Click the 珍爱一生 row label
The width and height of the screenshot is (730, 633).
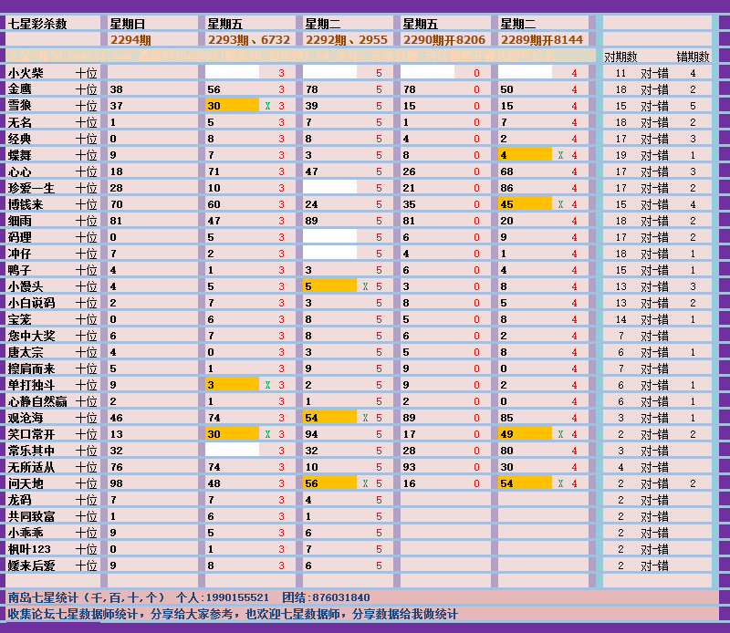(x=32, y=188)
